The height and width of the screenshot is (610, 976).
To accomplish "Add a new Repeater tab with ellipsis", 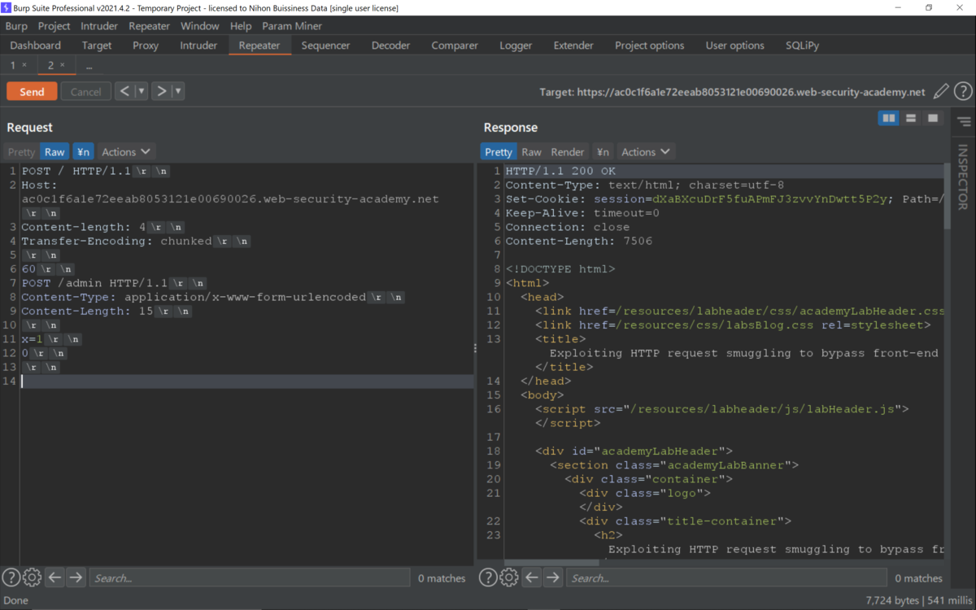I will 89,66.
